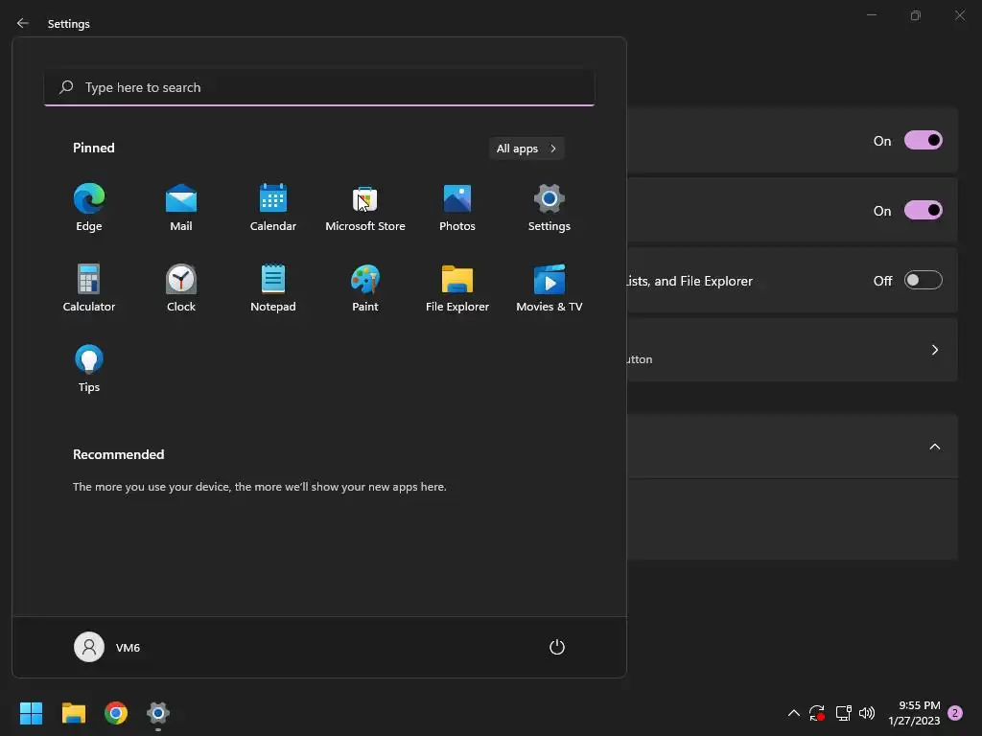
Task: Focus the Type here to search box
Action: [x=319, y=87]
